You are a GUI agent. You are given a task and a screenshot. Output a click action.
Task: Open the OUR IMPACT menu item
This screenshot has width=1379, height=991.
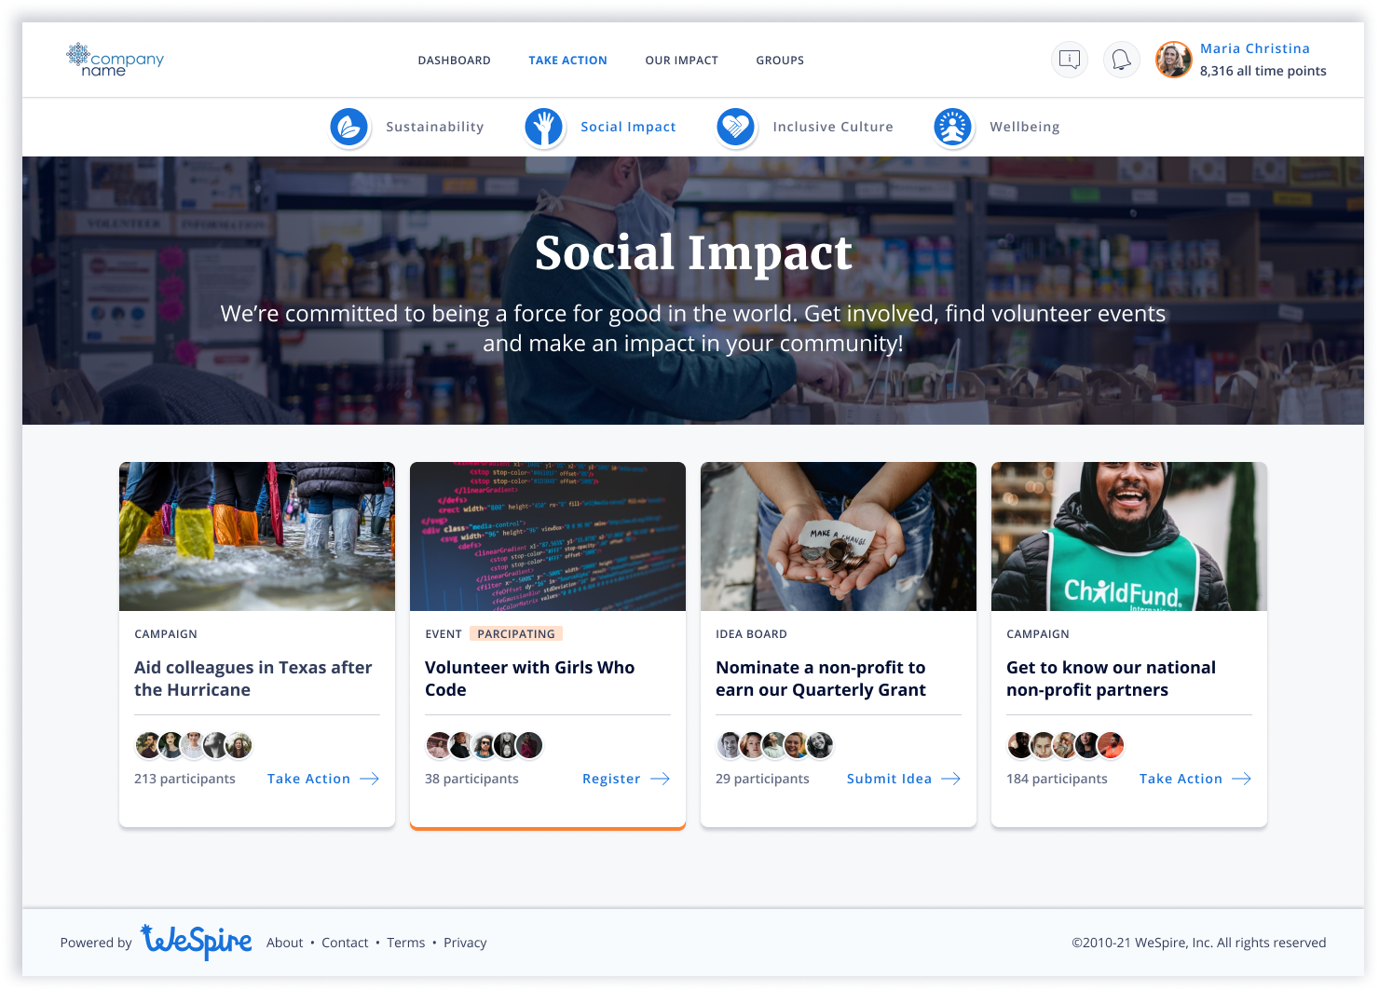click(681, 60)
